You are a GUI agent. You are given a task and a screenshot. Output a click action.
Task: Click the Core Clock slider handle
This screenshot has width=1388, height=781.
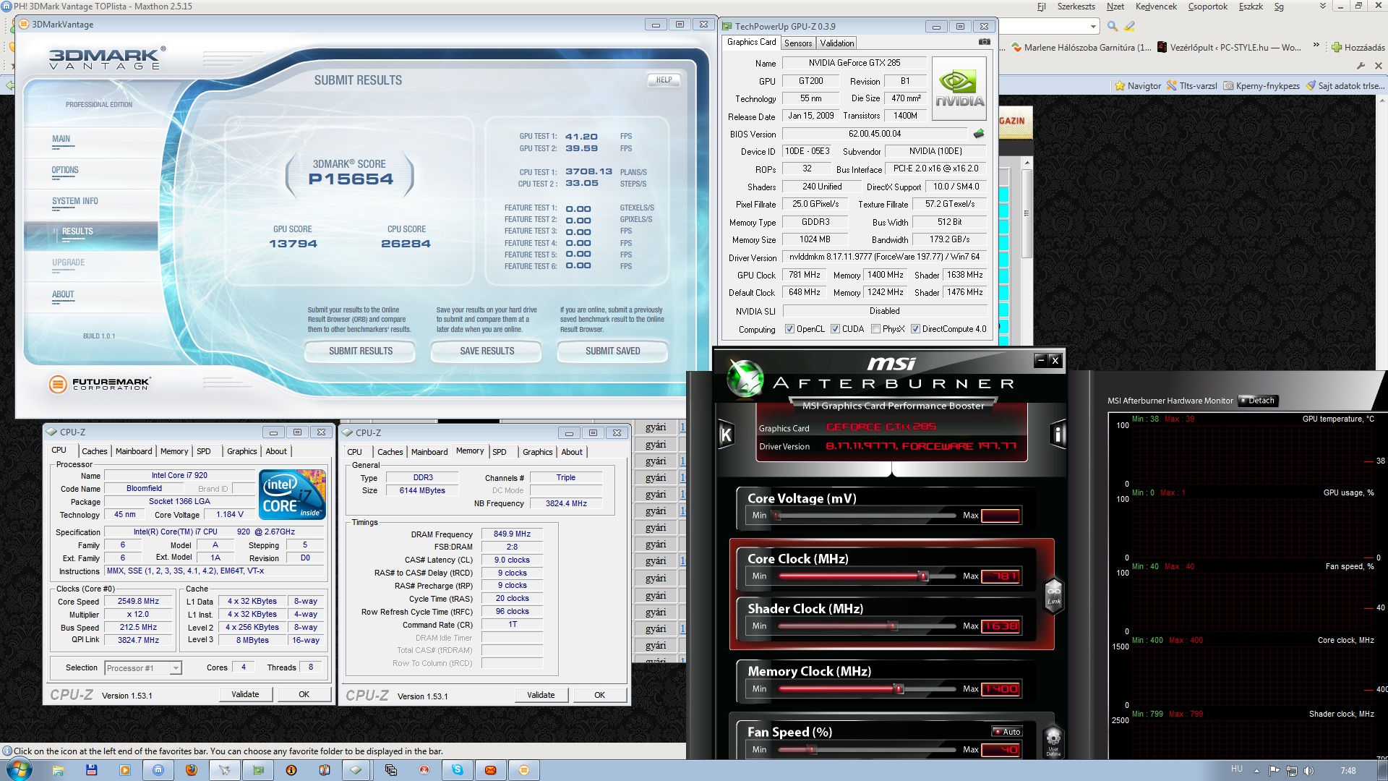point(923,576)
